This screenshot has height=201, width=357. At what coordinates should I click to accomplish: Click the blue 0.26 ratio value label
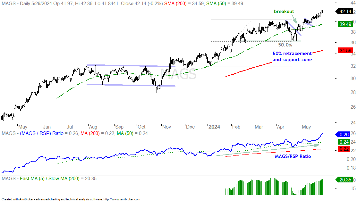pos(344,135)
